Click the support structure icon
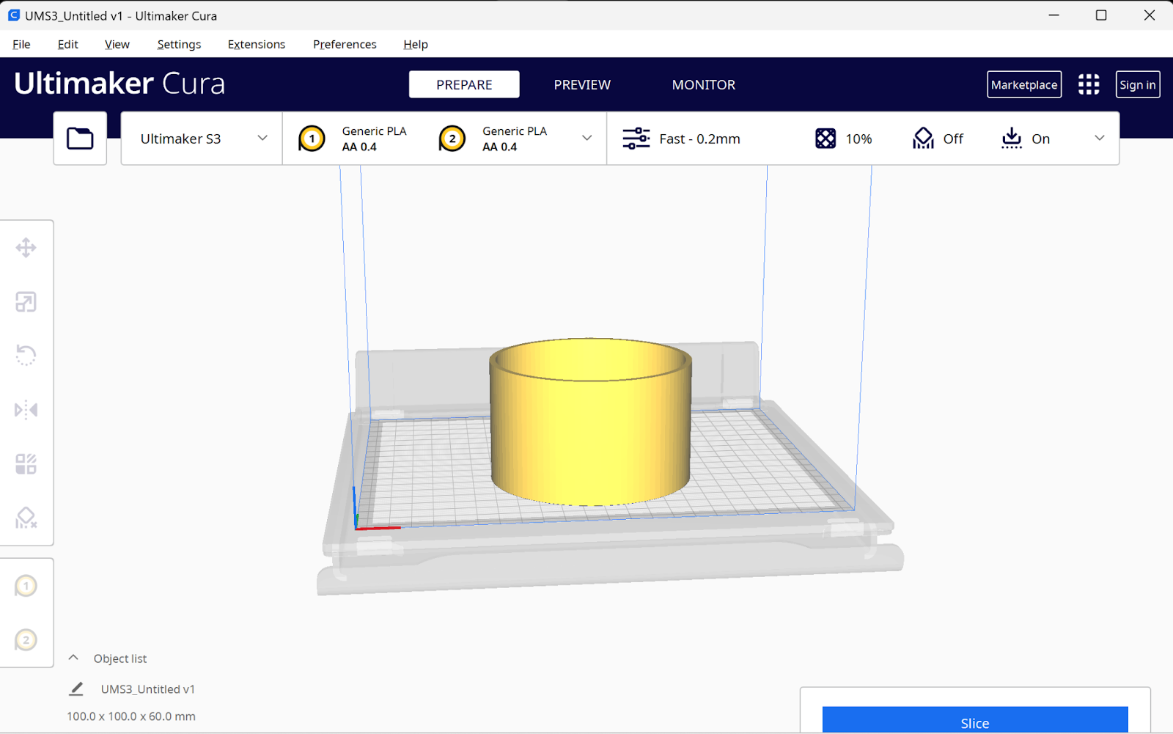This screenshot has height=734, width=1173. (923, 139)
